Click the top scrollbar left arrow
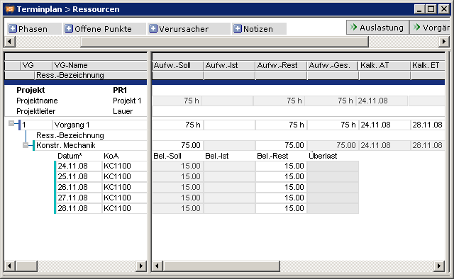 (x=9, y=42)
